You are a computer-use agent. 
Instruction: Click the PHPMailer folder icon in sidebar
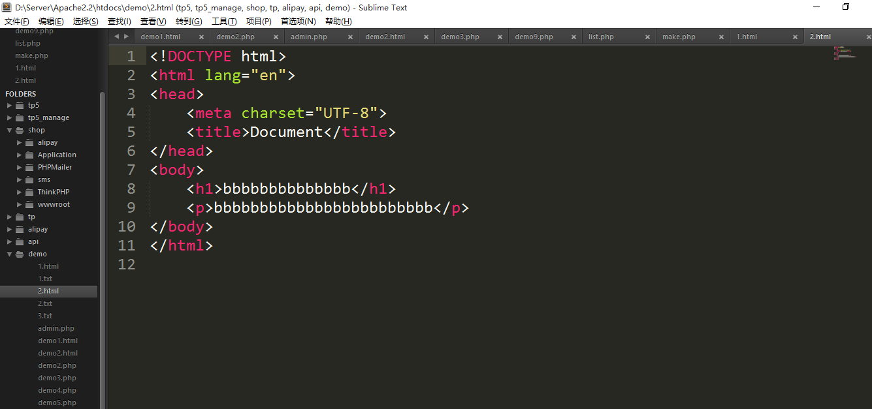[x=29, y=168]
